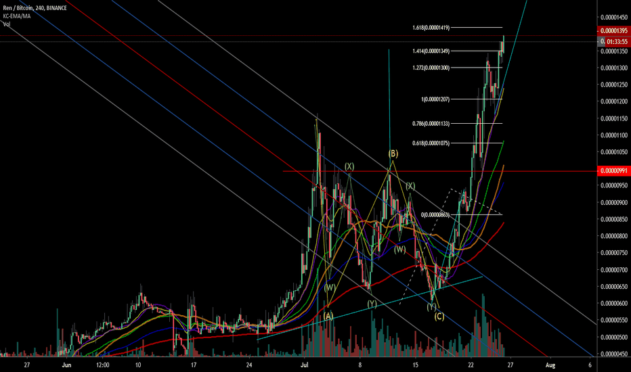Click the 27 date before Jun

tap(26, 365)
